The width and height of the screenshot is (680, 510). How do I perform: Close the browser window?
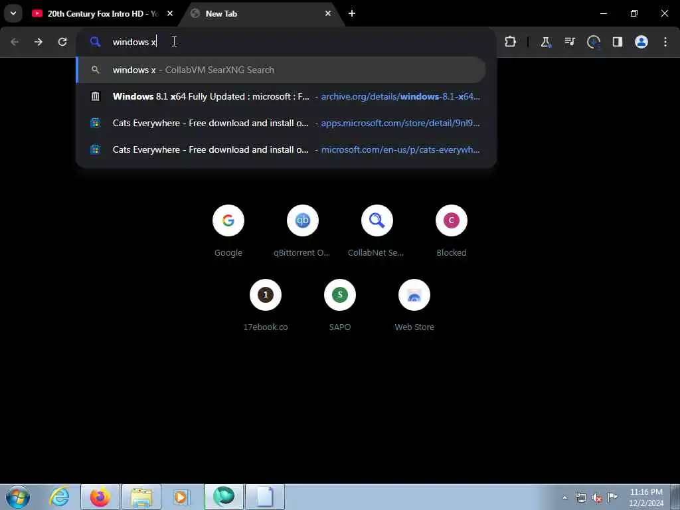click(x=664, y=13)
